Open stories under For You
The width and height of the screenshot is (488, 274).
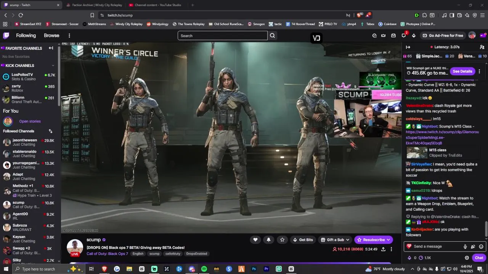(x=30, y=121)
